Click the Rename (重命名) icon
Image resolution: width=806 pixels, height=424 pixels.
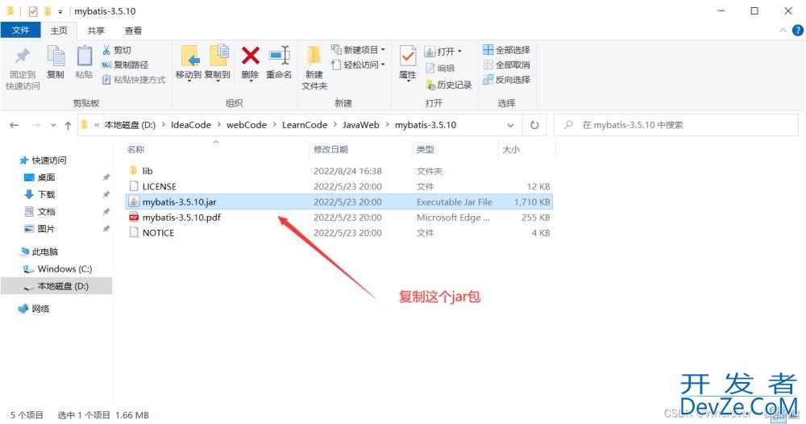279,56
